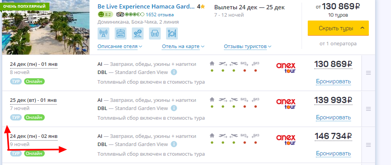Collapse the list with the Скрыть туры button

[338, 28]
